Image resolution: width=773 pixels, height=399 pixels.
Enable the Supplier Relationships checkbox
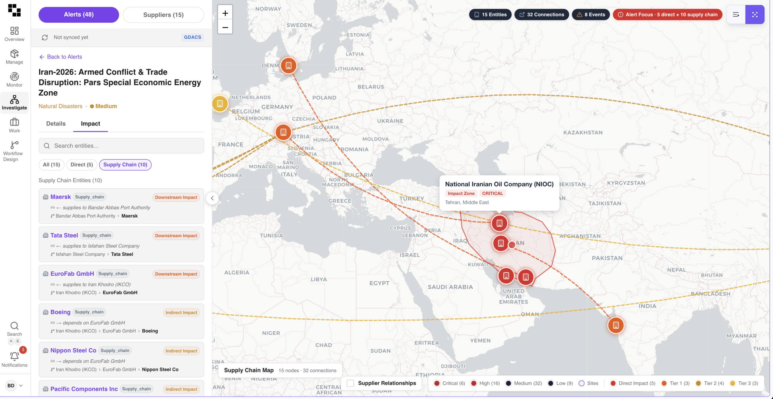[350, 383]
